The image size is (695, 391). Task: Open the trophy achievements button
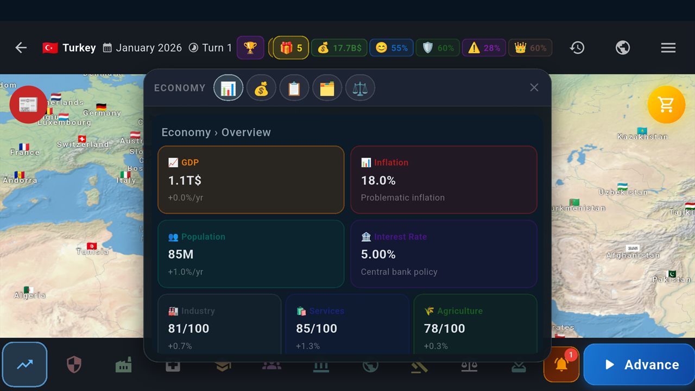tap(250, 48)
